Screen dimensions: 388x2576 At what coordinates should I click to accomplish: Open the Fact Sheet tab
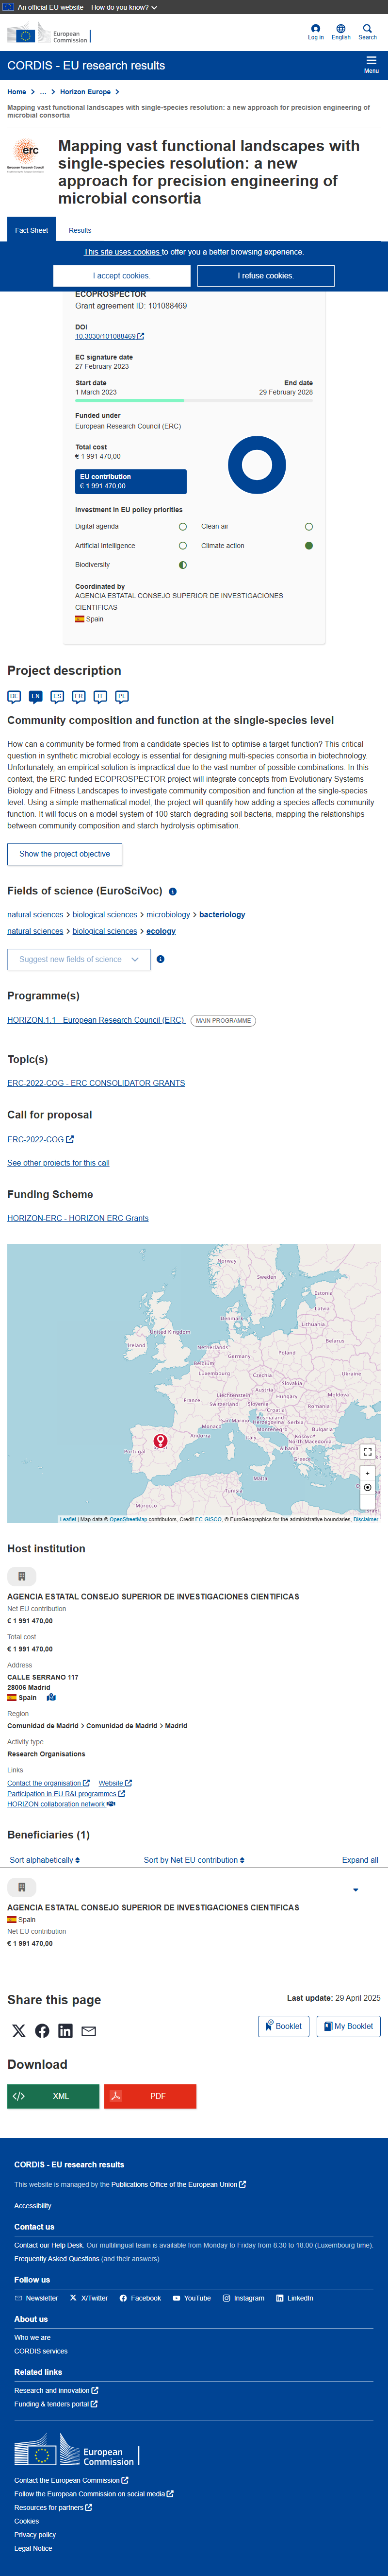coord(31,230)
